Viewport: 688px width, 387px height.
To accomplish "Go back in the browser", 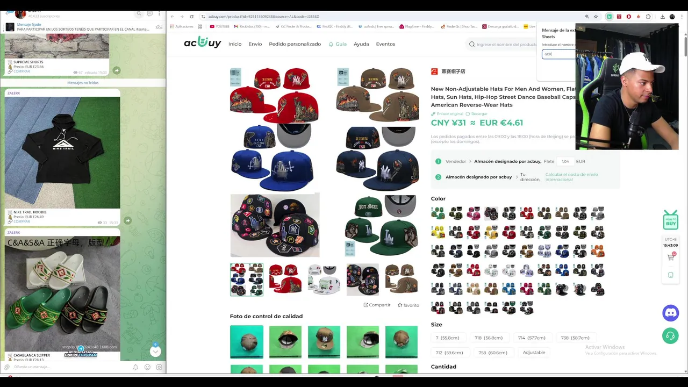I will (x=172, y=17).
